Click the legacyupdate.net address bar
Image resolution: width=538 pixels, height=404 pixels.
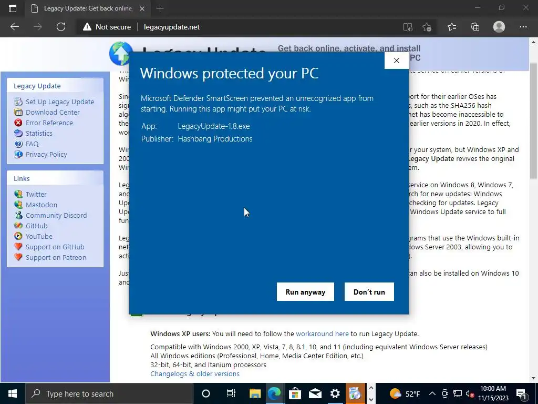click(x=172, y=27)
